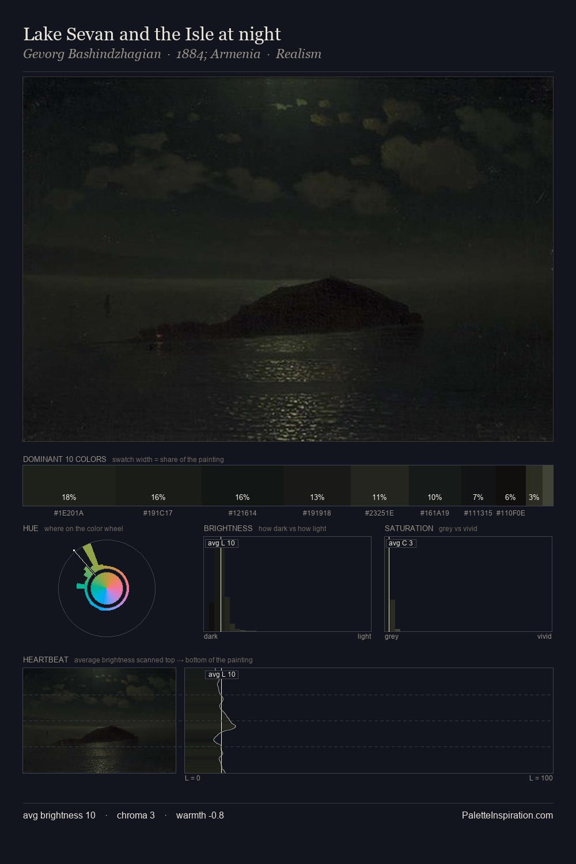Pick the 10% swatch #161A19
Image resolution: width=576 pixels, height=864 pixels.
pos(435,486)
